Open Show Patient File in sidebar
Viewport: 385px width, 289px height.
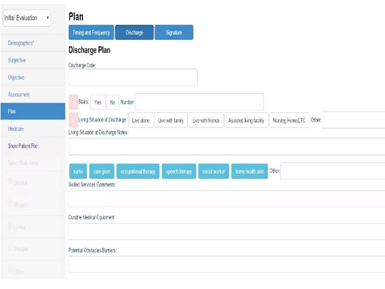[x=23, y=146]
